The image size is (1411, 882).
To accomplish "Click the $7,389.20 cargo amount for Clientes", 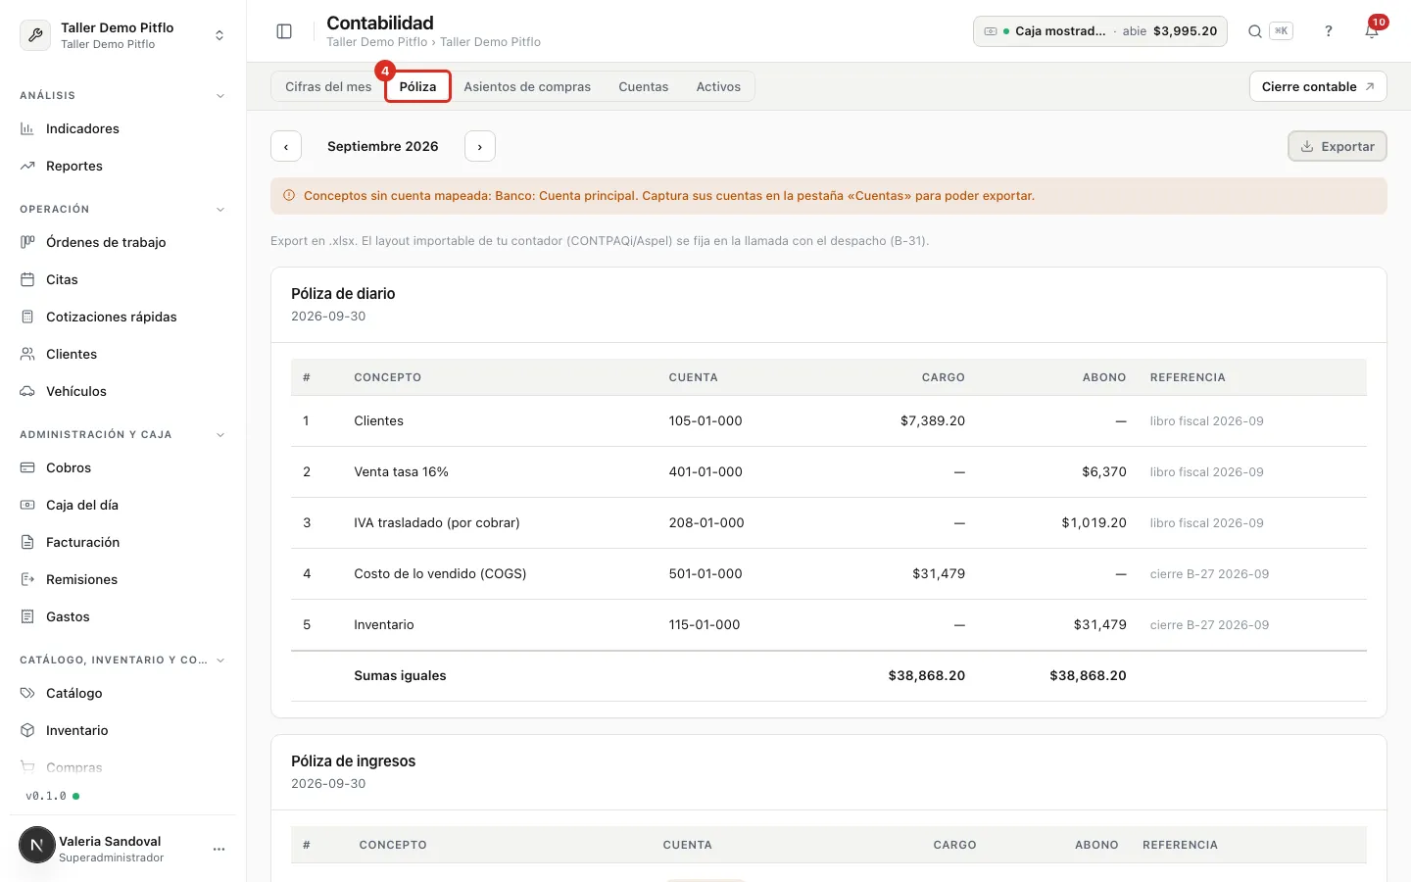I will pos(933,420).
